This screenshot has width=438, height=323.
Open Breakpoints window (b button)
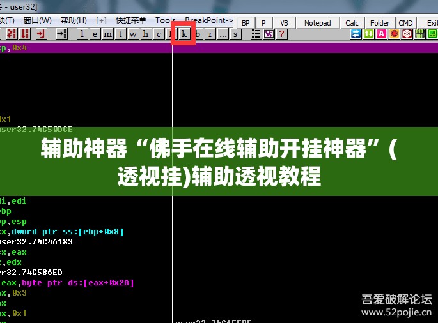pyautogui.click(x=198, y=34)
